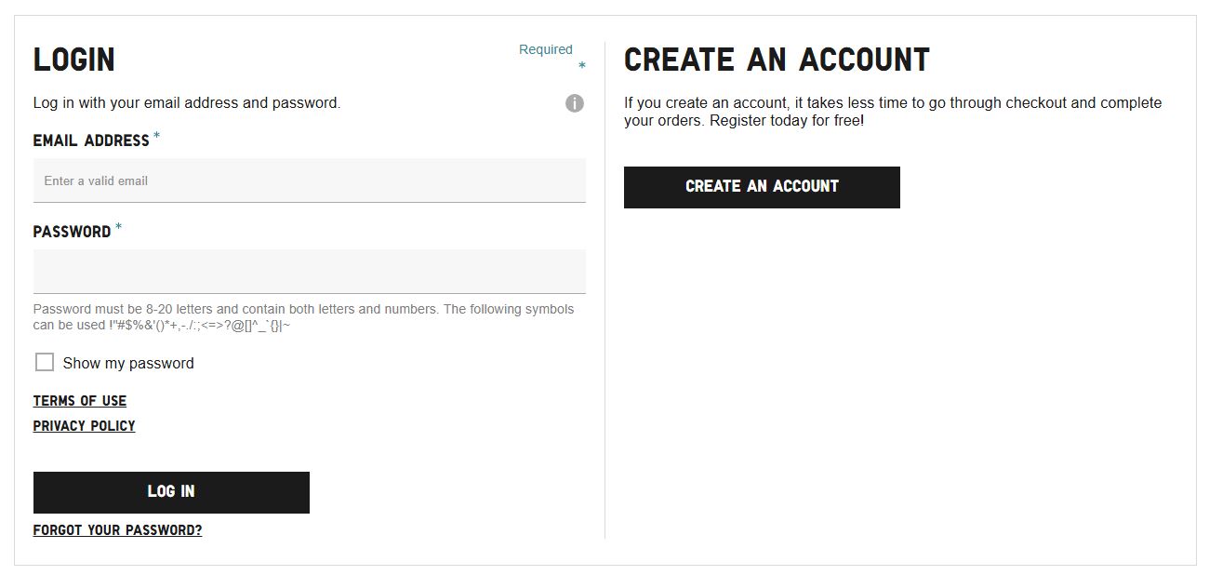Click the Password field label
Image resolution: width=1209 pixels, height=575 pixels.
coord(72,232)
